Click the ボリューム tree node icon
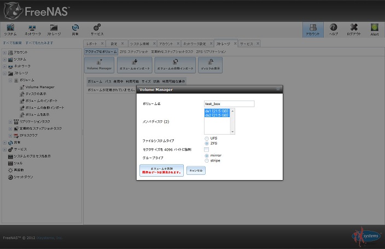385x249 pixels. click(16, 80)
